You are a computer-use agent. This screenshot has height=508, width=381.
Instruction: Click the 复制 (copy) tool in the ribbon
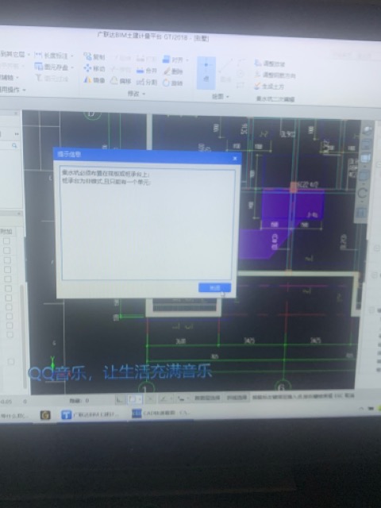(x=94, y=56)
